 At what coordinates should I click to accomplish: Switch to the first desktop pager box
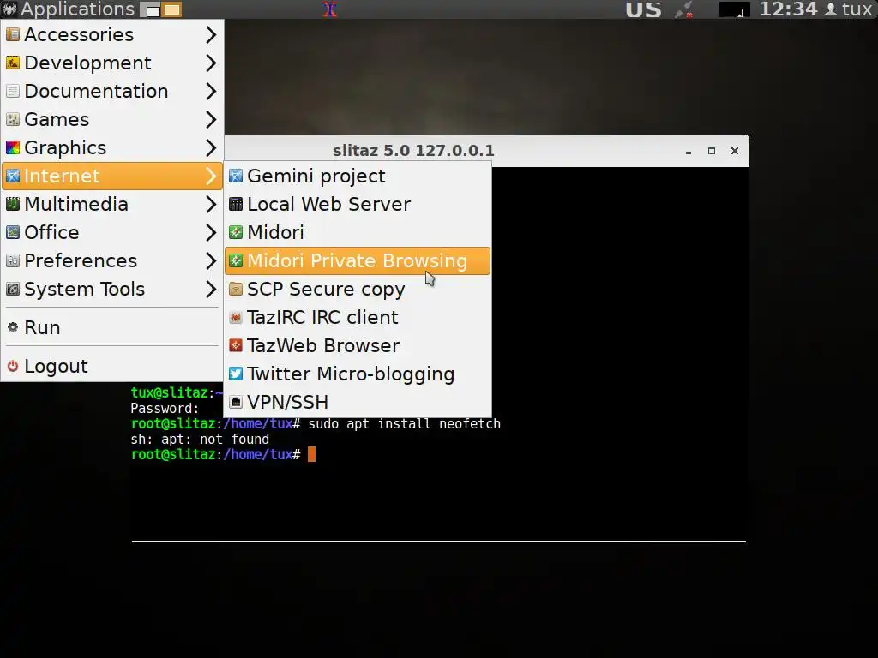pyautogui.click(x=150, y=10)
